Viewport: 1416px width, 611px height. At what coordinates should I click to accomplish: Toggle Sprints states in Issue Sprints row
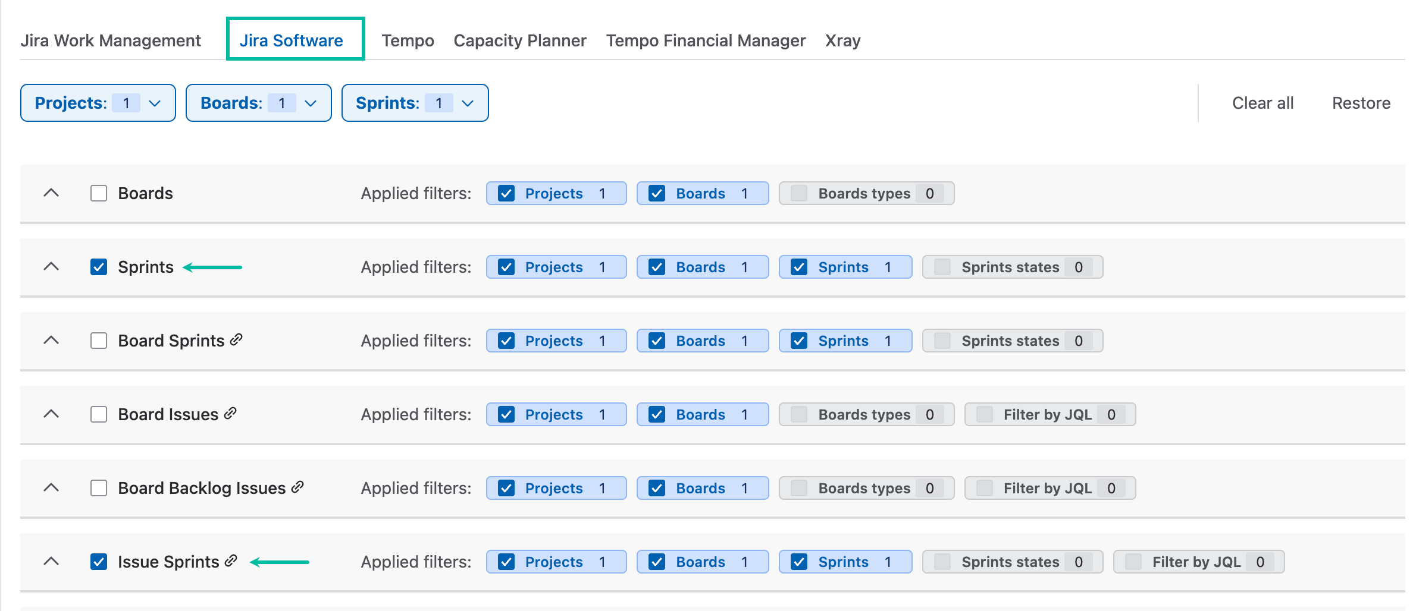point(1013,562)
